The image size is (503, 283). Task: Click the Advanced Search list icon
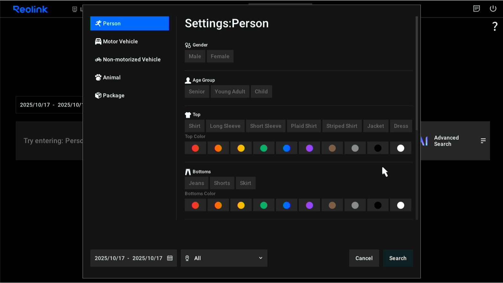click(483, 141)
